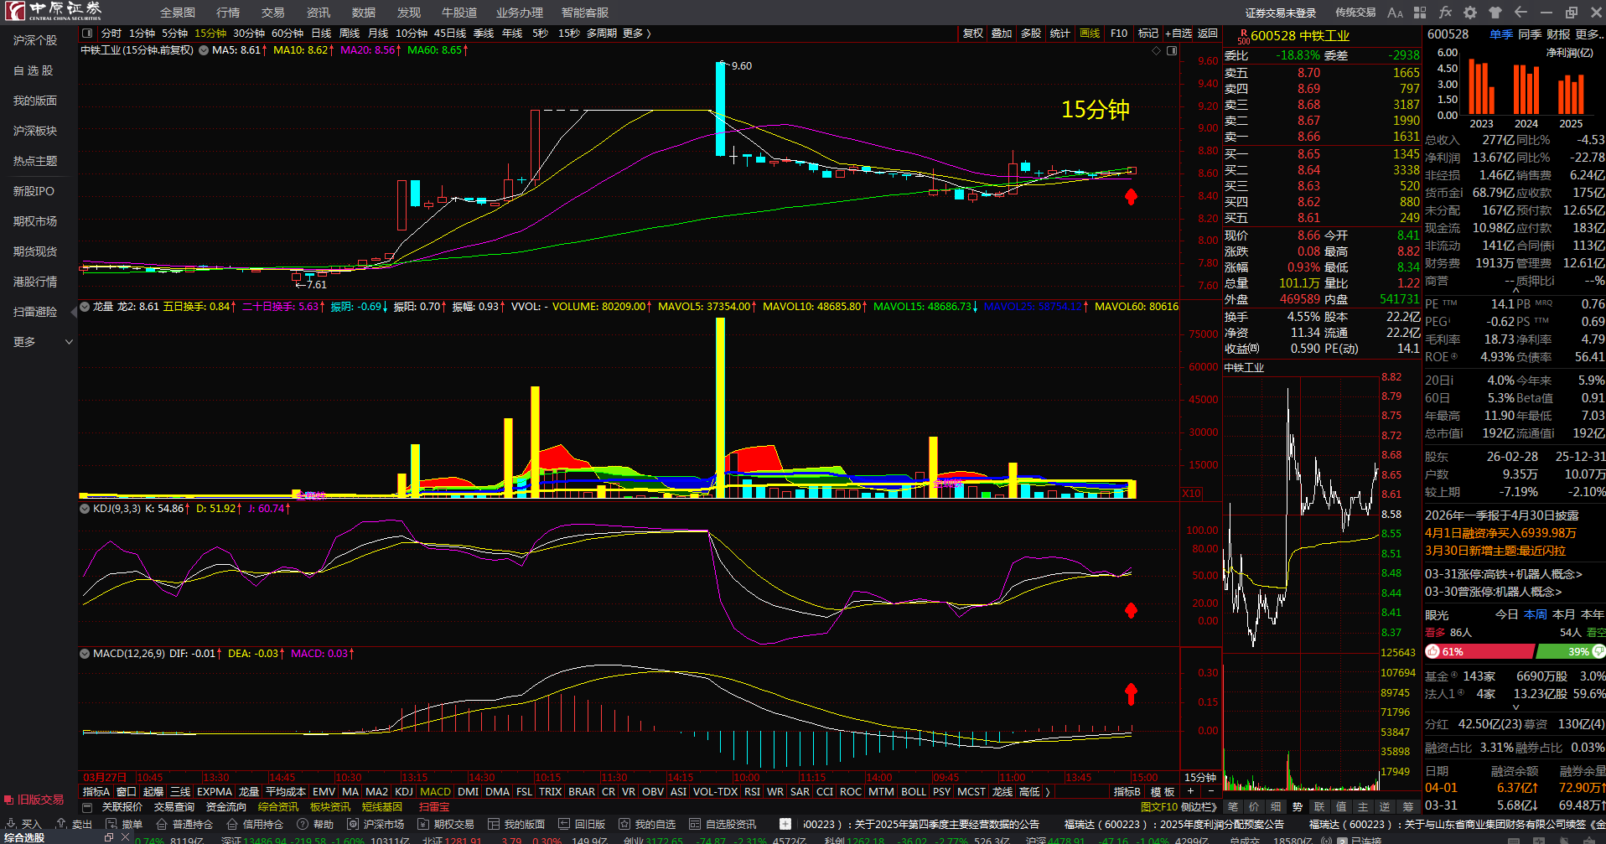Click the Central China Securities logo
Viewport: 1606px width, 844px height.
pos(53,11)
